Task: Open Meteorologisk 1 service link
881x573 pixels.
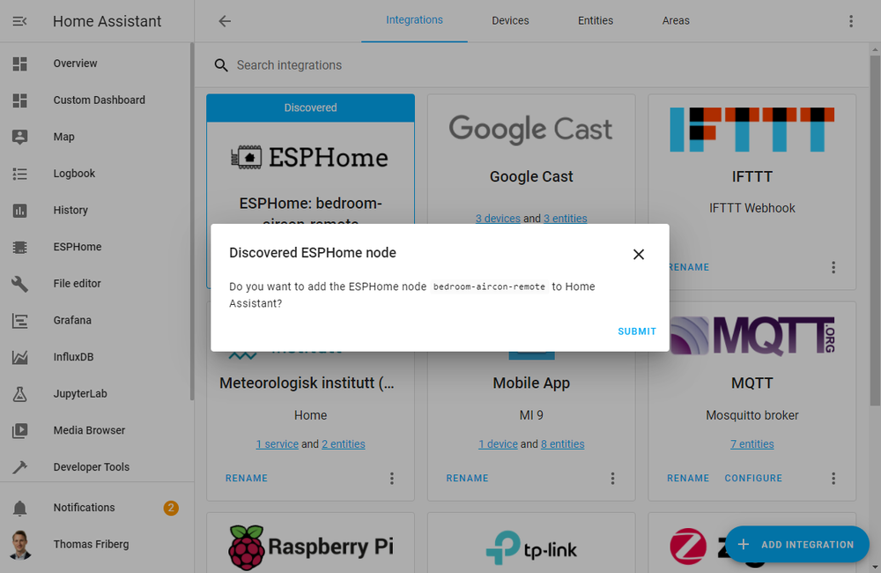Action: click(x=277, y=444)
